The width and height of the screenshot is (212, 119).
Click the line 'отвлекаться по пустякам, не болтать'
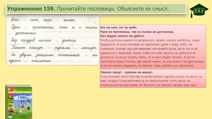[148, 85]
